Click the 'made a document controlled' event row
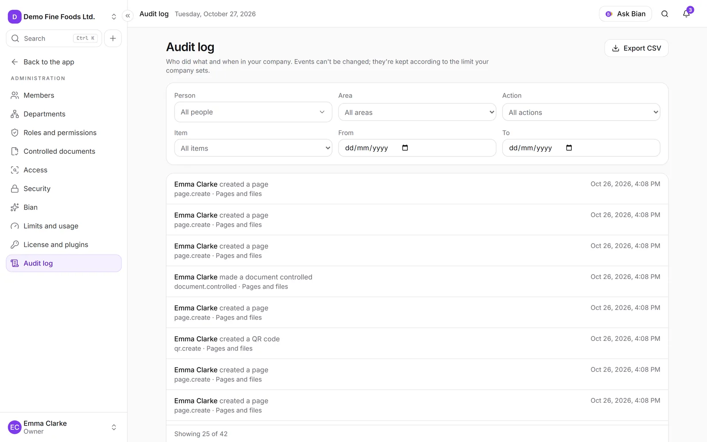 point(417,282)
